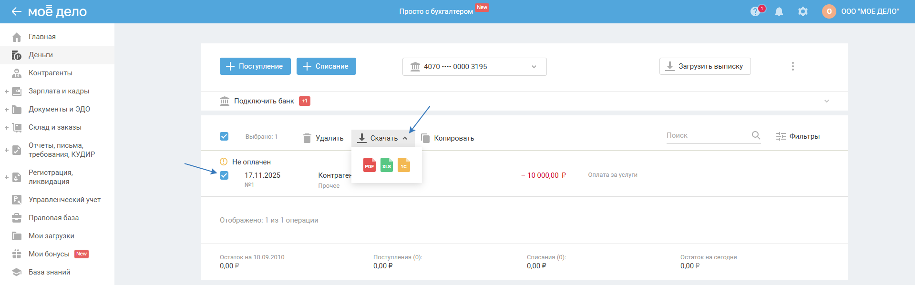Click the Деньги sidebar icon
The height and width of the screenshot is (285, 915).
click(17, 55)
